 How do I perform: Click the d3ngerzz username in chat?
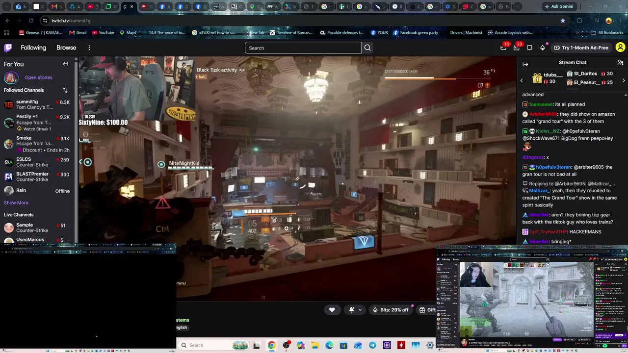(533, 157)
